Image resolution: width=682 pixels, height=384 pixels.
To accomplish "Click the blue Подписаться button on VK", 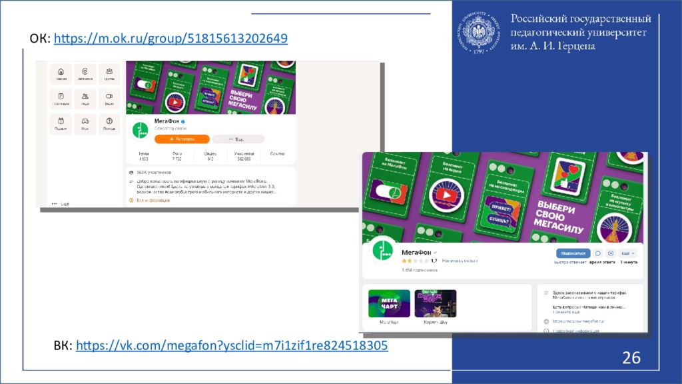I will [x=573, y=253].
